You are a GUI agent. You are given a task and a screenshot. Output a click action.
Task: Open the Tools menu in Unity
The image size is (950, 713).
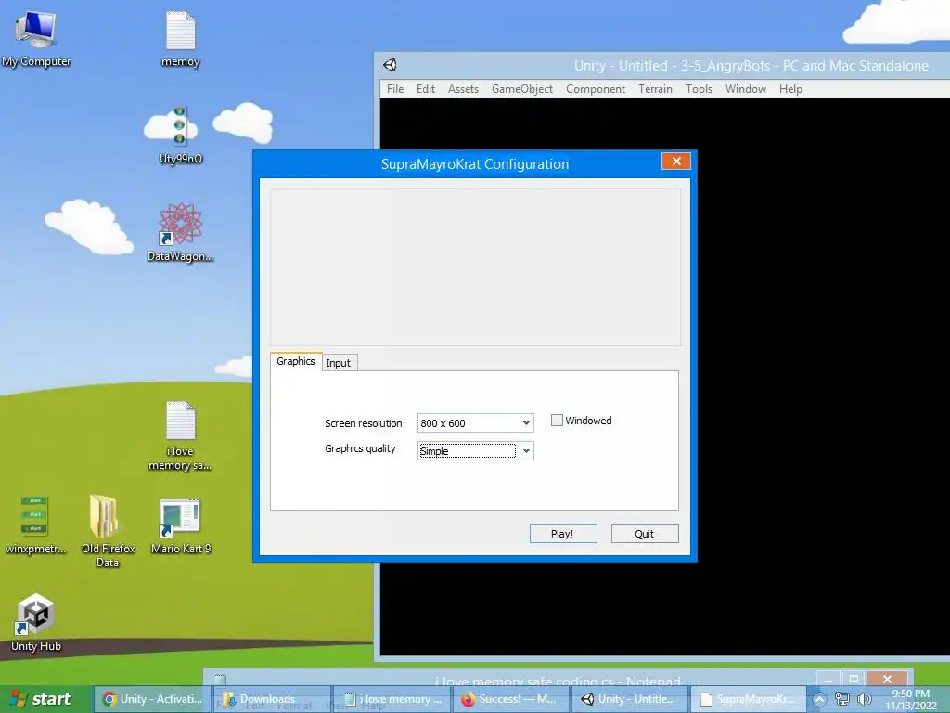(699, 89)
